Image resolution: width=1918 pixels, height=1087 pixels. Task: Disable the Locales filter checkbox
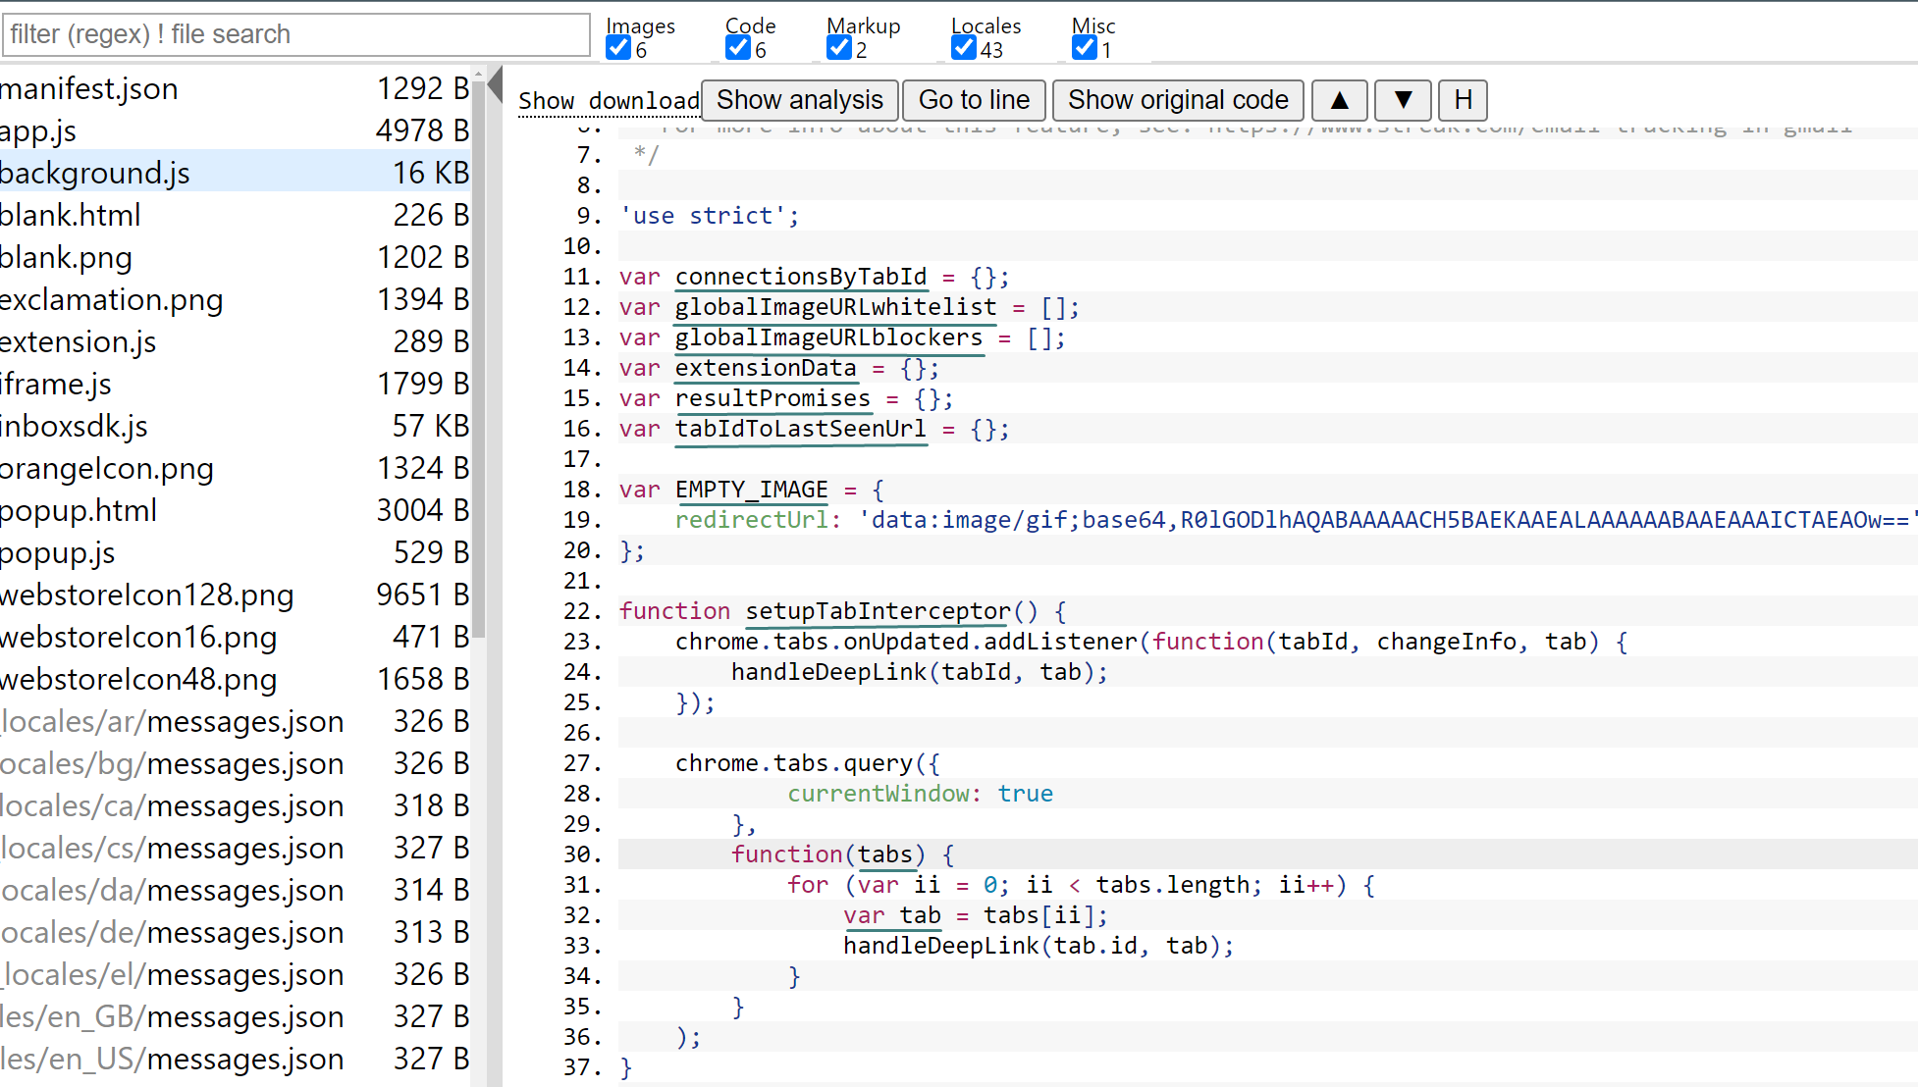963,46
